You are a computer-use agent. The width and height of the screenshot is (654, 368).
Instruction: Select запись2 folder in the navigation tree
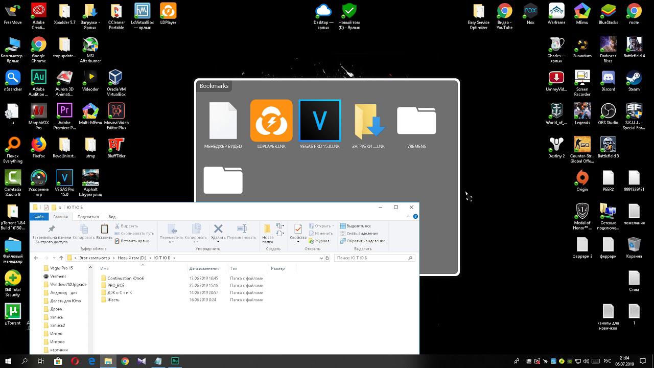click(54, 326)
